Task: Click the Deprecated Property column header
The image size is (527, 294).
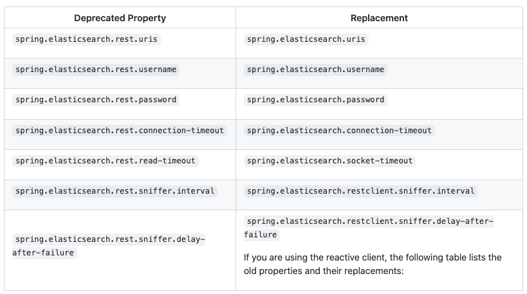Action: (120, 18)
